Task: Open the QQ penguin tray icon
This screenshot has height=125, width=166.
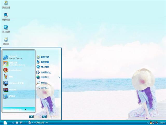Action: 151,123
